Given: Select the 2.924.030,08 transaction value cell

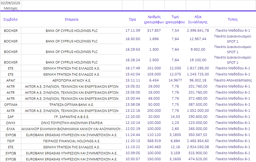Looking at the screenshot, I should (198, 147).
